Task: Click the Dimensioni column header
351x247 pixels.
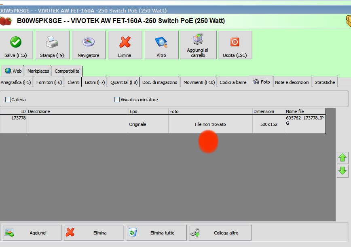Action: coord(269,111)
